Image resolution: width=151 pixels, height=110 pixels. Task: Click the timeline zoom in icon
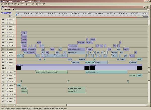click(14, 105)
